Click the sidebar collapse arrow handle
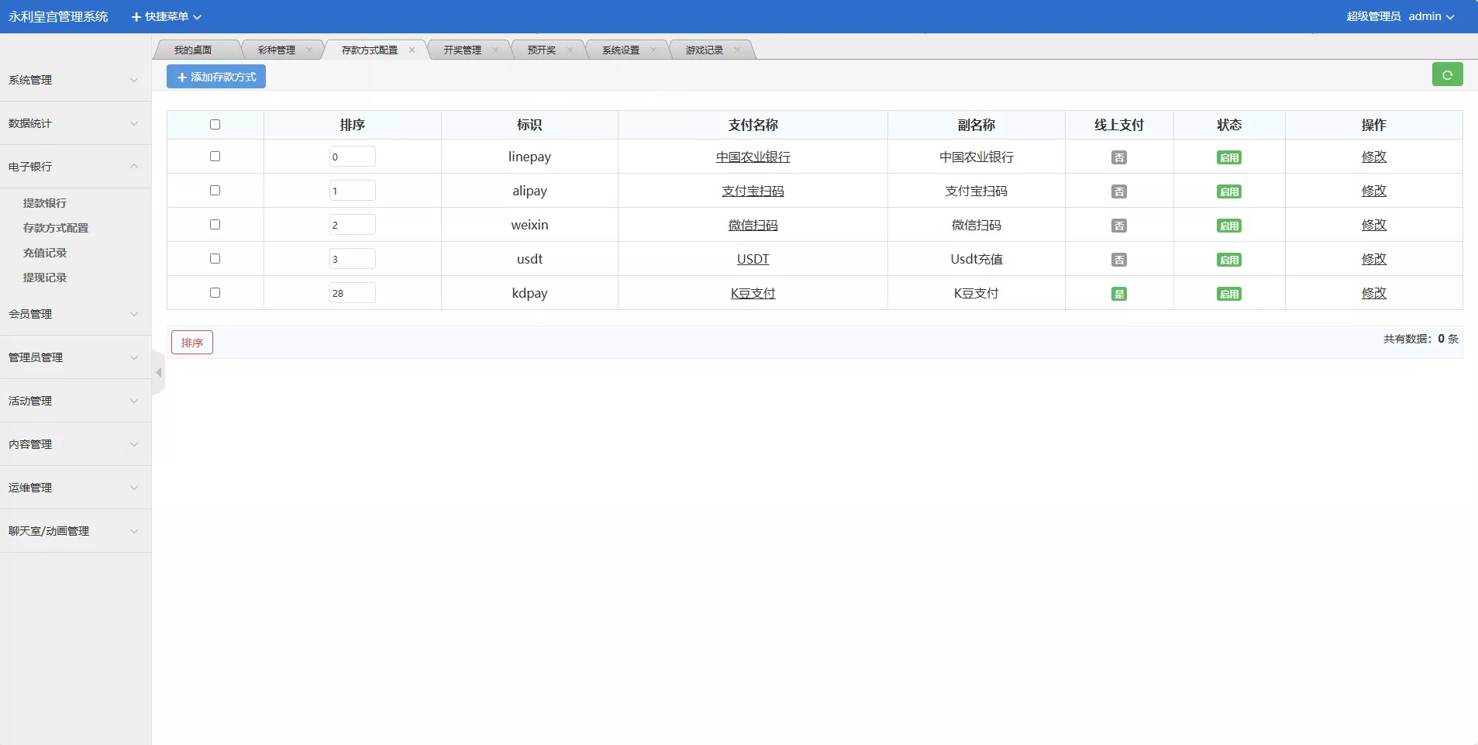Screen dimensions: 1478x745 (158, 373)
